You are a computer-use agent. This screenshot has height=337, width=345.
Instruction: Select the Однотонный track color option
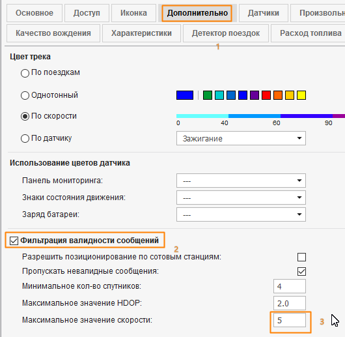click(25, 95)
